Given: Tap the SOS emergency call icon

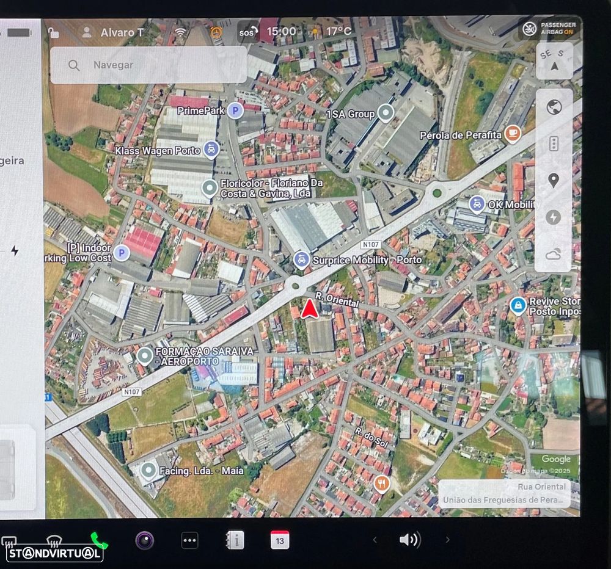Looking at the screenshot, I should tap(248, 32).
